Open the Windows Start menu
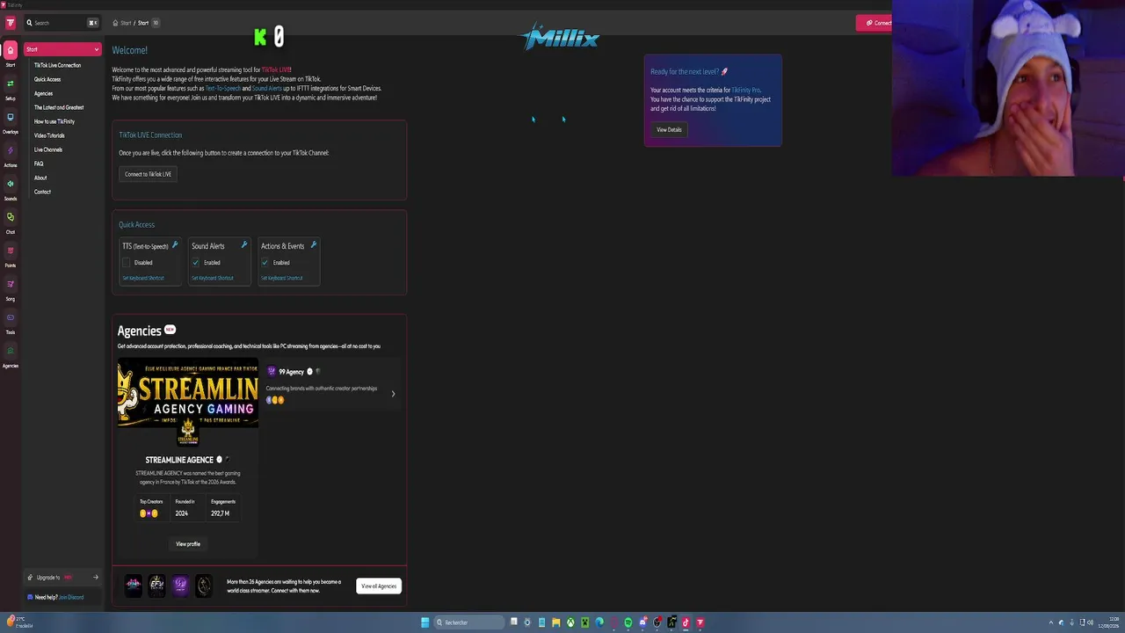Image resolution: width=1125 pixels, height=633 pixels. pyautogui.click(x=425, y=622)
